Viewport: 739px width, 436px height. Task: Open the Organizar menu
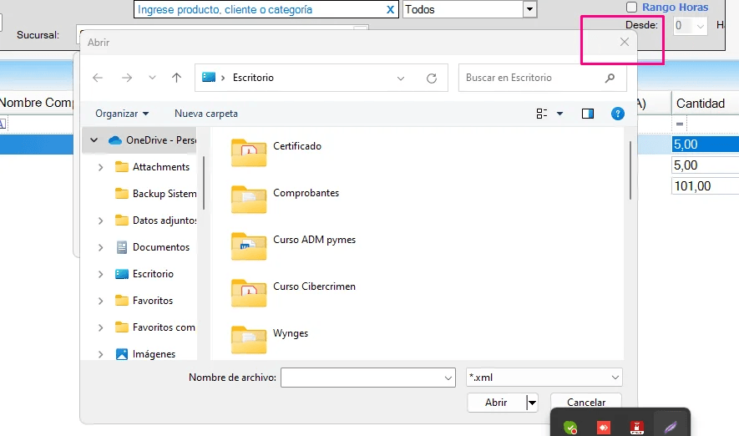122,114
